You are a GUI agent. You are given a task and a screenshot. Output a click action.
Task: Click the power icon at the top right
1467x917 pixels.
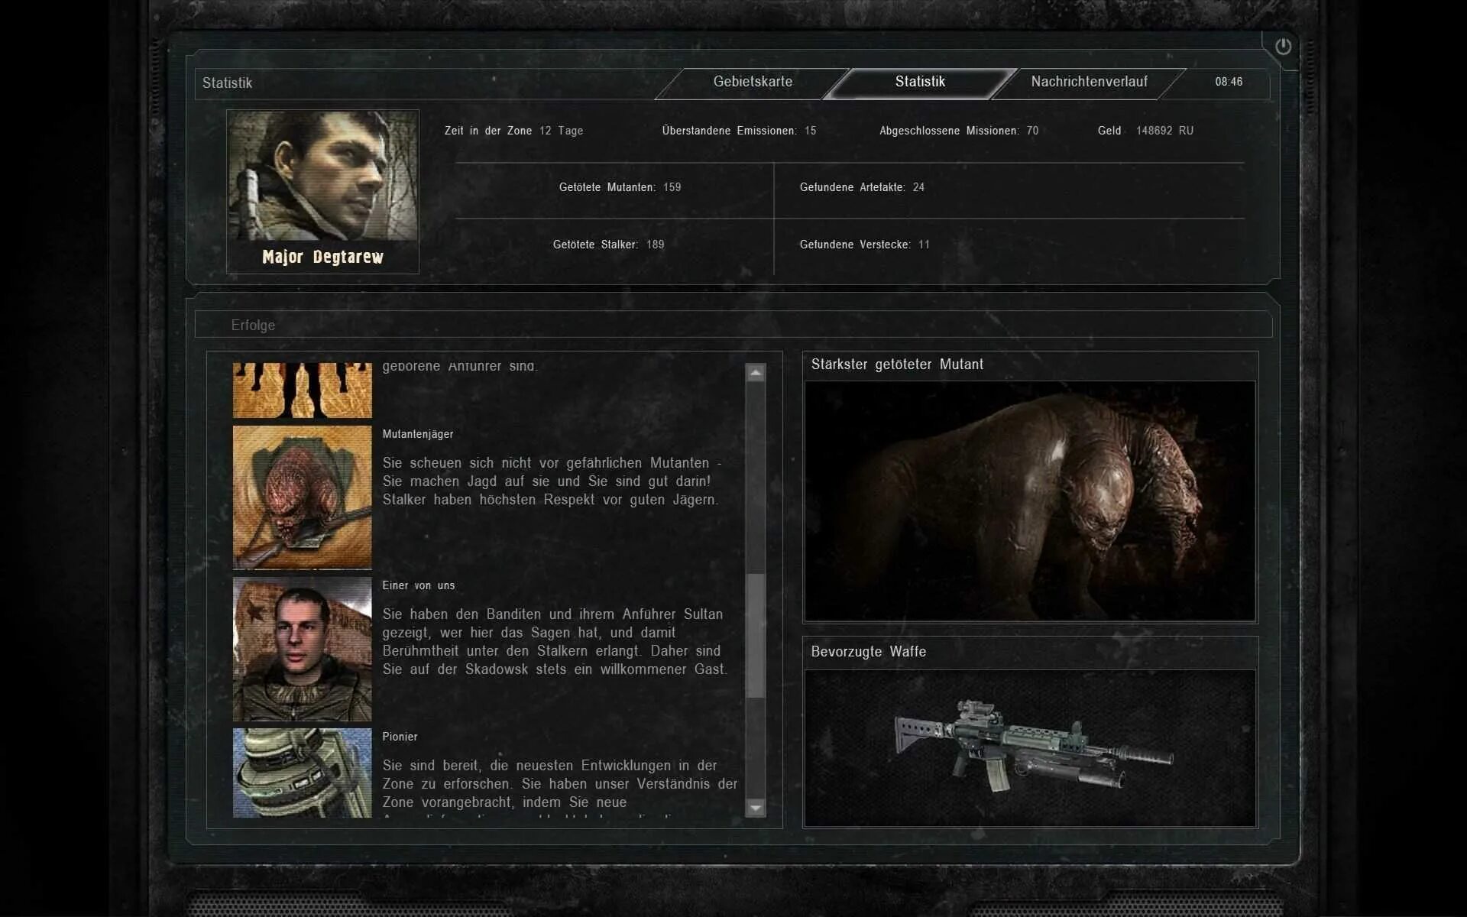1283,47
